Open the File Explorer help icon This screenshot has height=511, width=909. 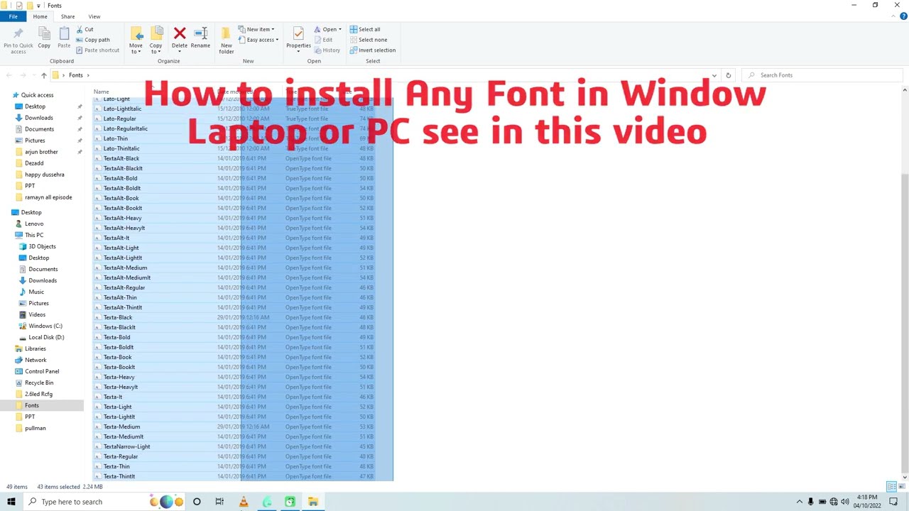point(903,16)
